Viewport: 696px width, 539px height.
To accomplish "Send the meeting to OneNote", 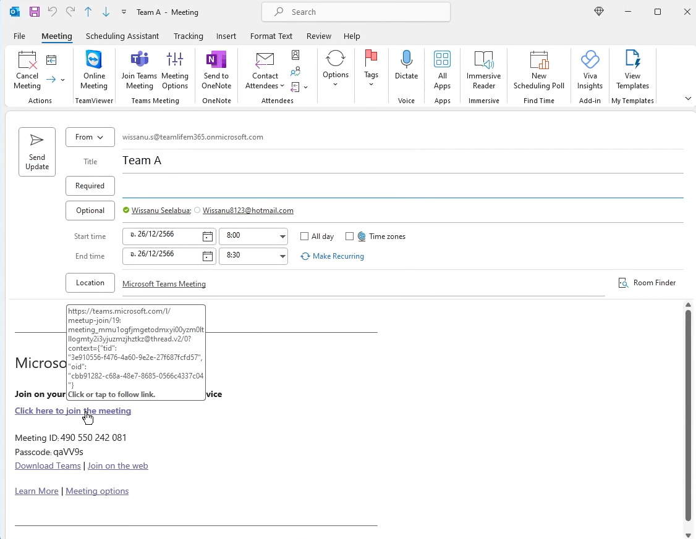I will tap(216, 71).
